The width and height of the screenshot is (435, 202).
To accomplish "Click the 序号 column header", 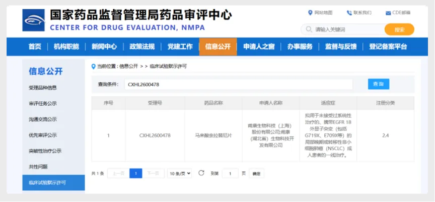I will point(108,103).
